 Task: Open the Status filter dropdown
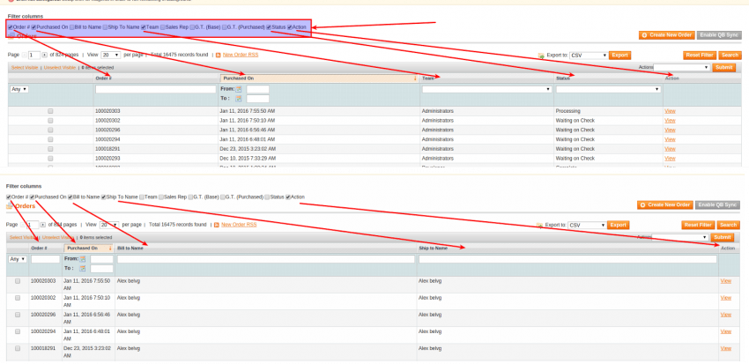pos(608,89)
